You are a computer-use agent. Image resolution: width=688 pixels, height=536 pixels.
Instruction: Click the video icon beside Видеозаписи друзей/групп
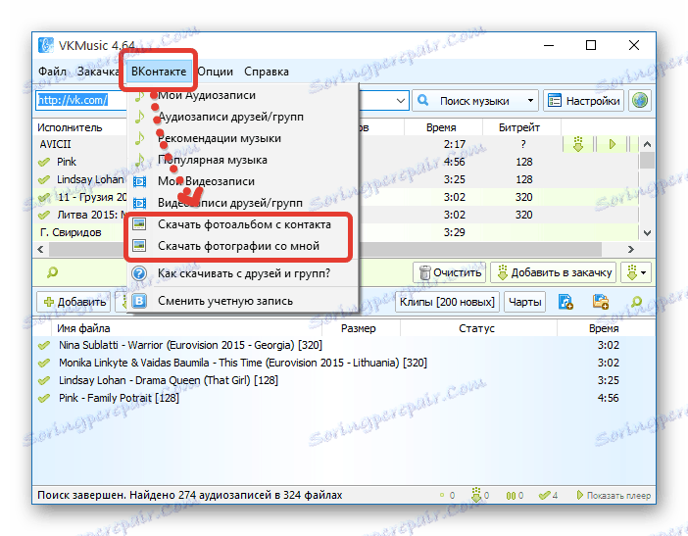(139, 203)
